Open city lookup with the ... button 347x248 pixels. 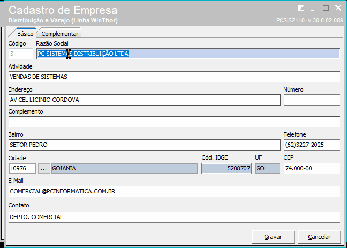coord(44,169)
